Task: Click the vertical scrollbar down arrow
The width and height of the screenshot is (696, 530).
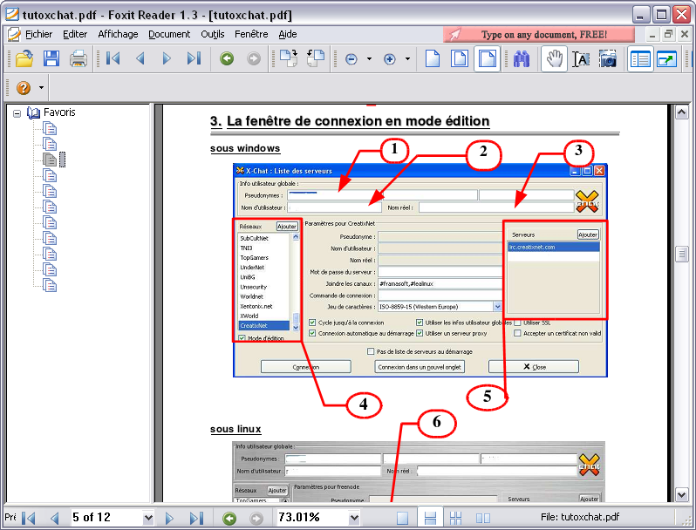Action: [x=682, y=494]
